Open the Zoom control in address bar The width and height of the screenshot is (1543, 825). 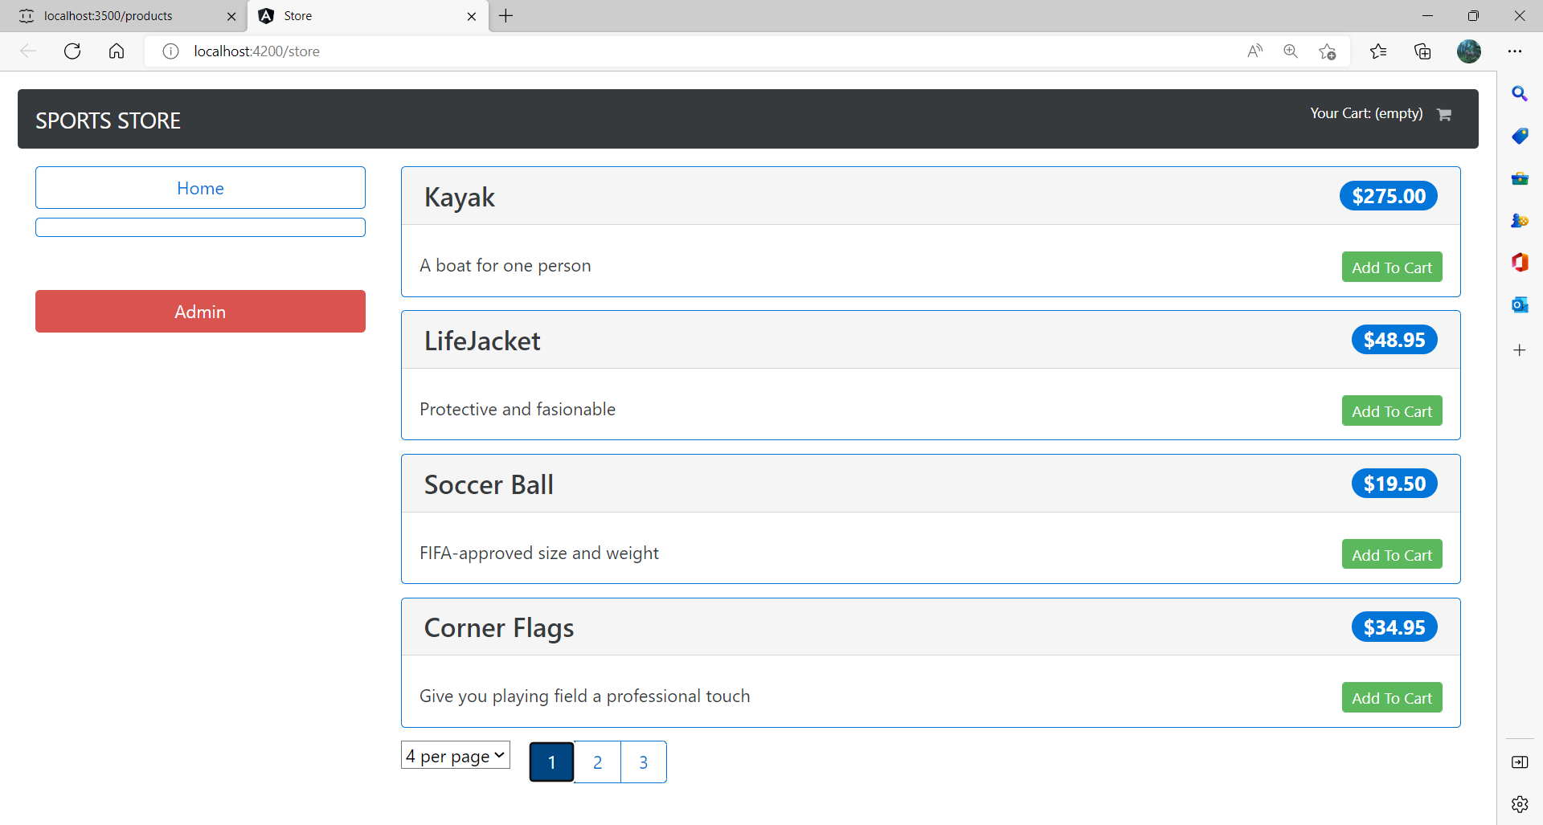pos(1291,51)
